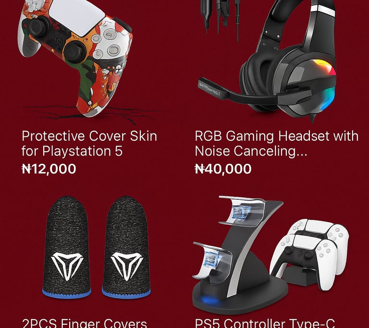Viewport: 369px width, 328px height.
Task: Click the white logo on left finger sleeve
Action: tap(67, 267)
